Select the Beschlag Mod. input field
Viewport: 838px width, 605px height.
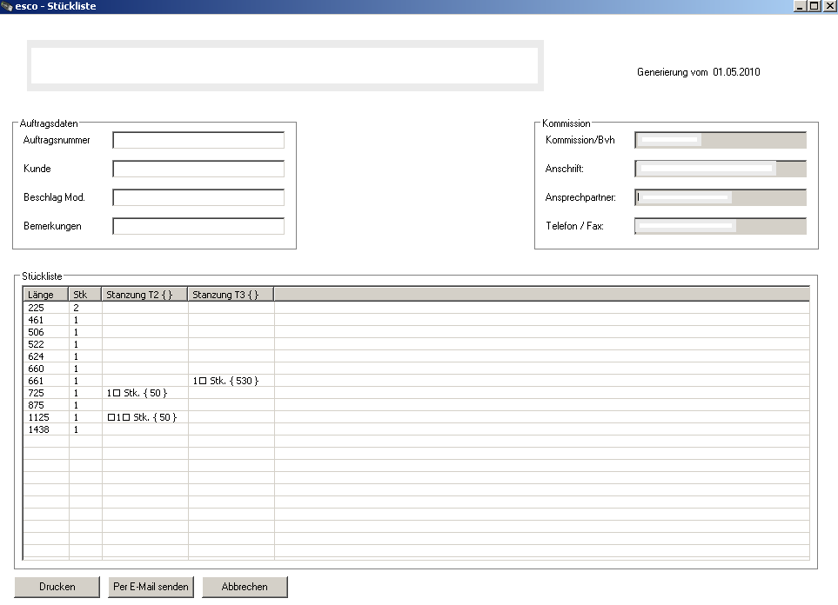[198, 197]
